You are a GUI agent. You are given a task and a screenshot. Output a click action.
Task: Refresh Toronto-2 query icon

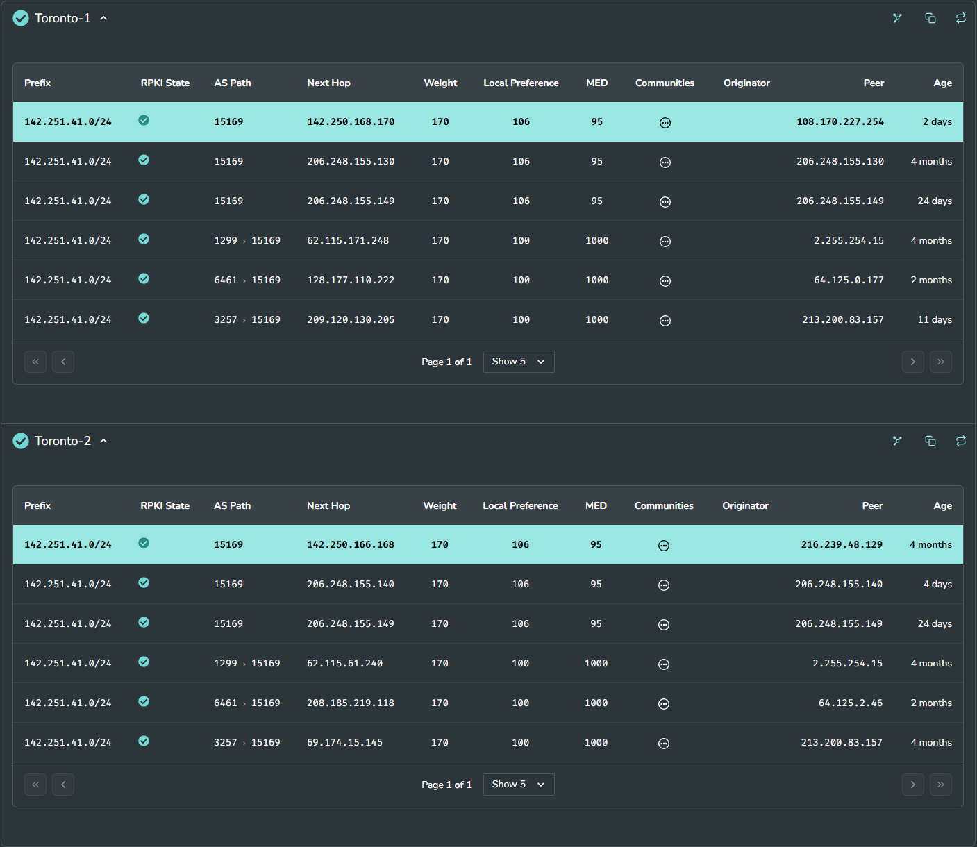point(961,441)
